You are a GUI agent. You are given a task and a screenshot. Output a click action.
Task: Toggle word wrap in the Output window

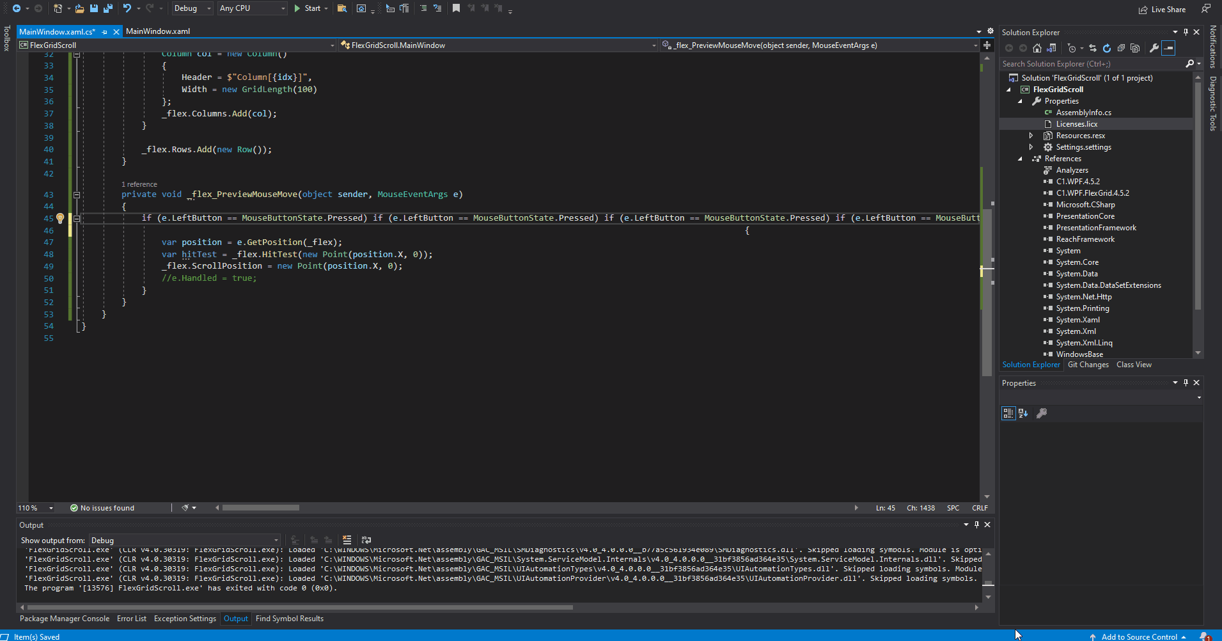tap(364, 539)
